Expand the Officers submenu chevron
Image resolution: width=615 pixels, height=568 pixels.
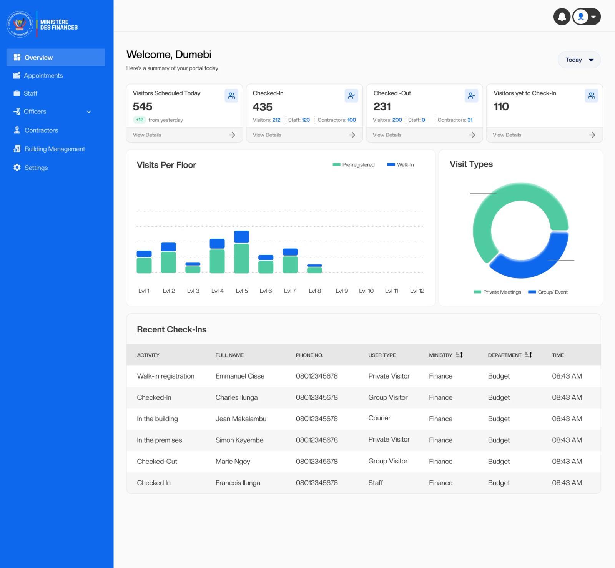tap(89, 112)
